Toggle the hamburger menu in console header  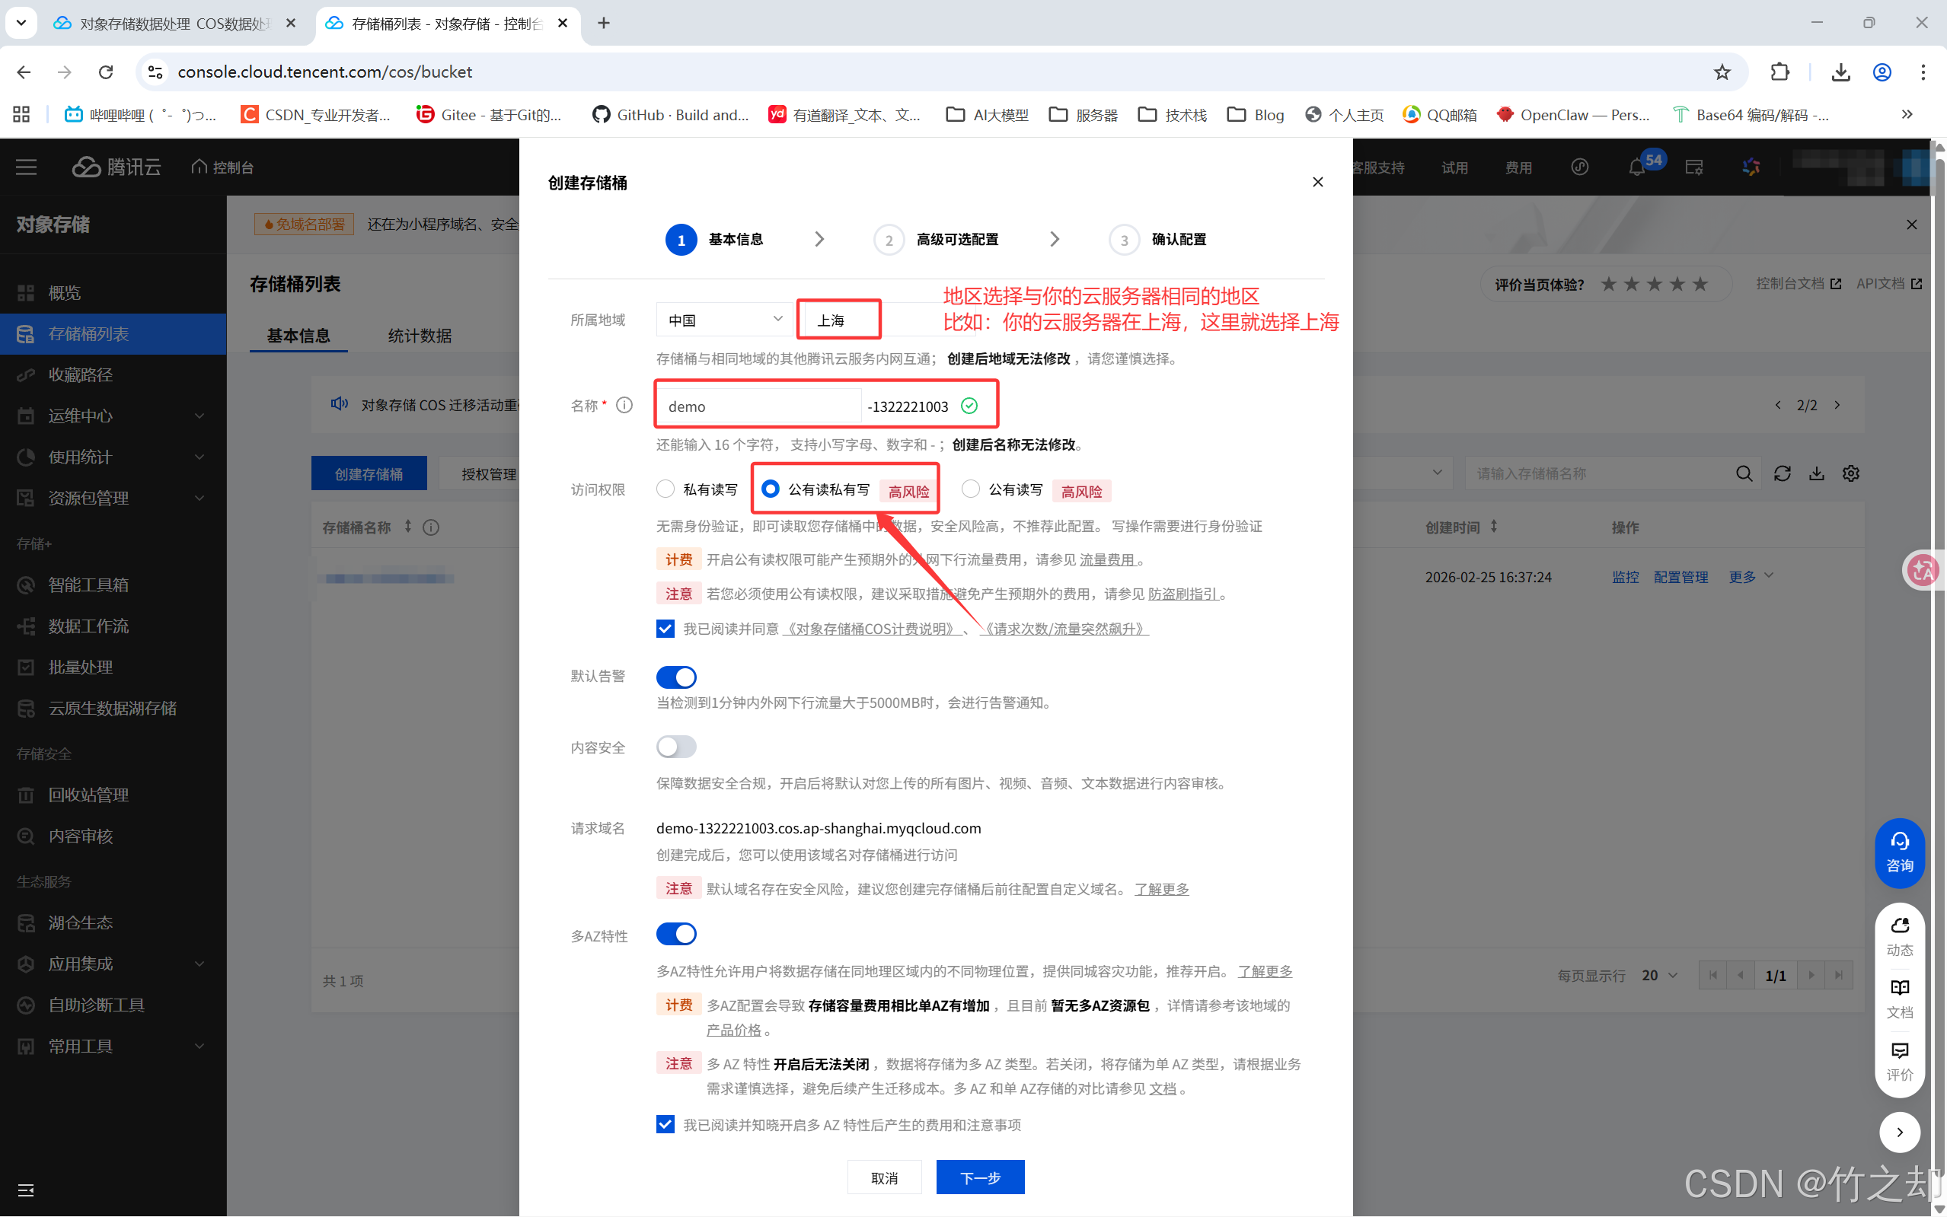point(26,167)
